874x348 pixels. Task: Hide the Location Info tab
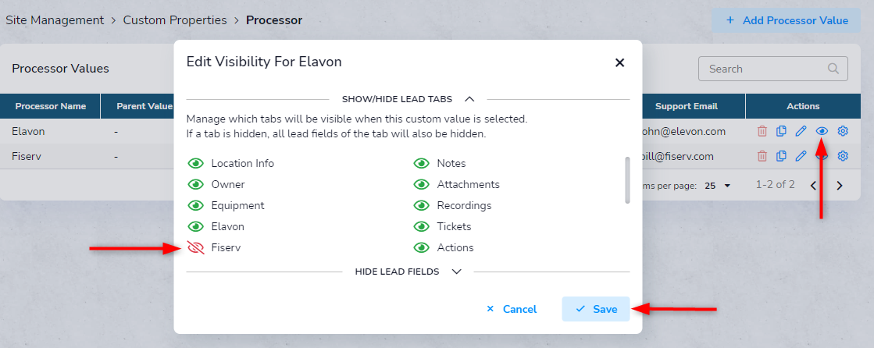(195, 163)
